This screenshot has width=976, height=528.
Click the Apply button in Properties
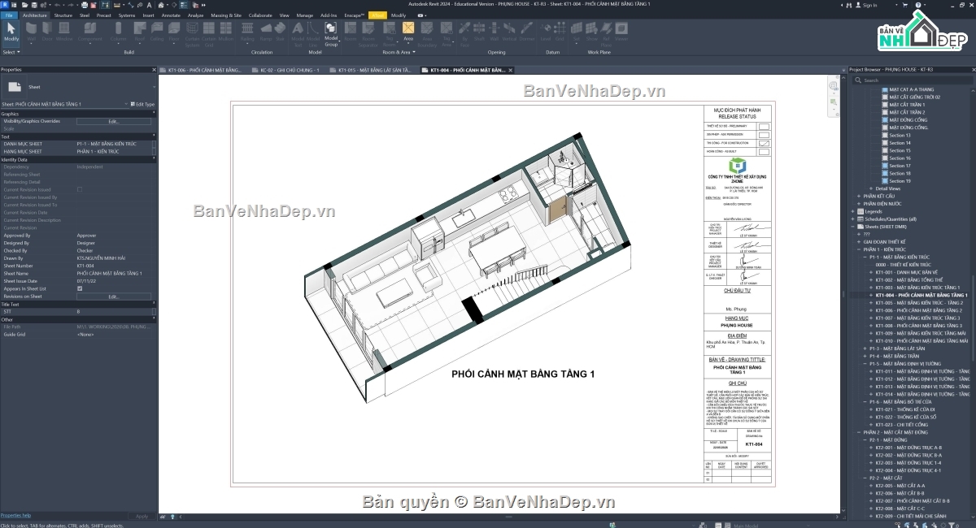[142, 516]
